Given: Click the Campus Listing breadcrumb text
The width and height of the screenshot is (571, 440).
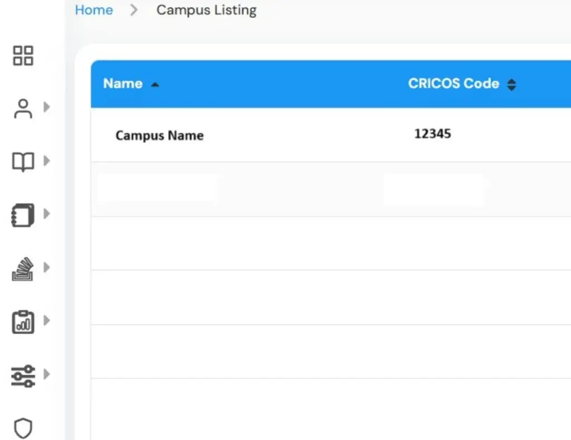Looking at the screenshot, I should click(206, 10).
